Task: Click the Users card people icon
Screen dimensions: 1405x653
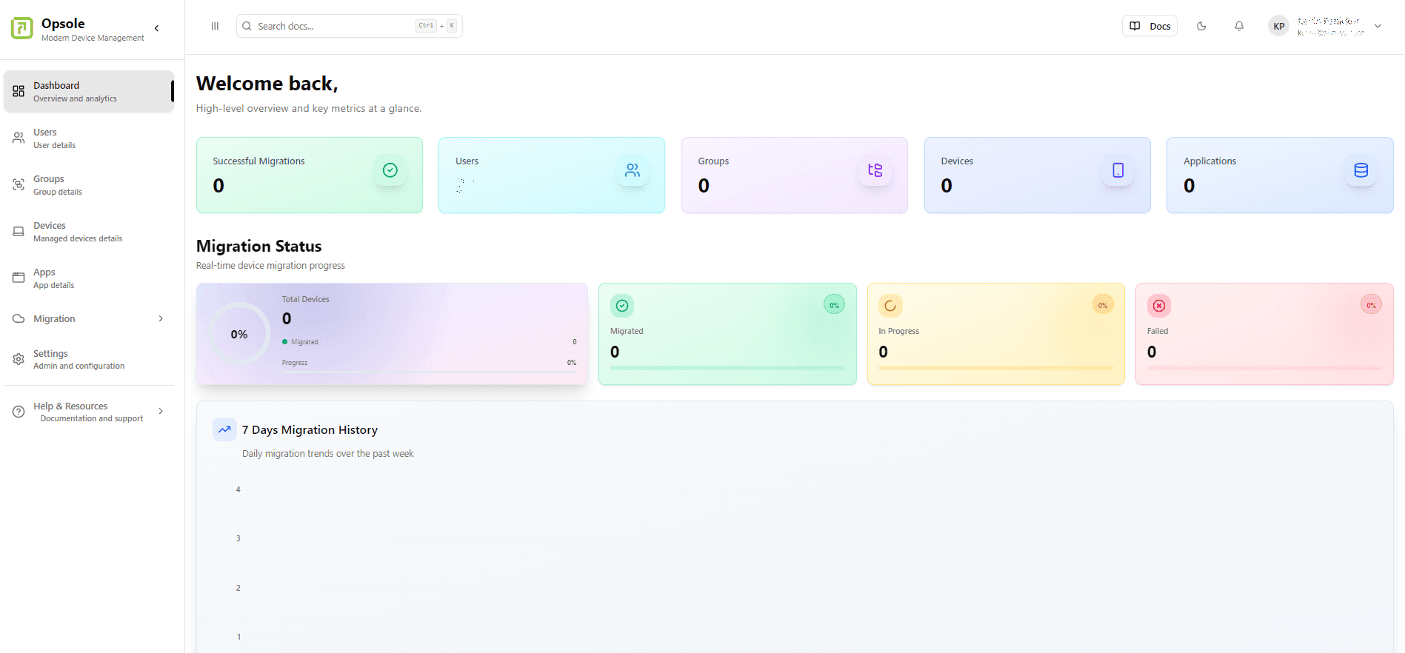Action: coord(633,170)
